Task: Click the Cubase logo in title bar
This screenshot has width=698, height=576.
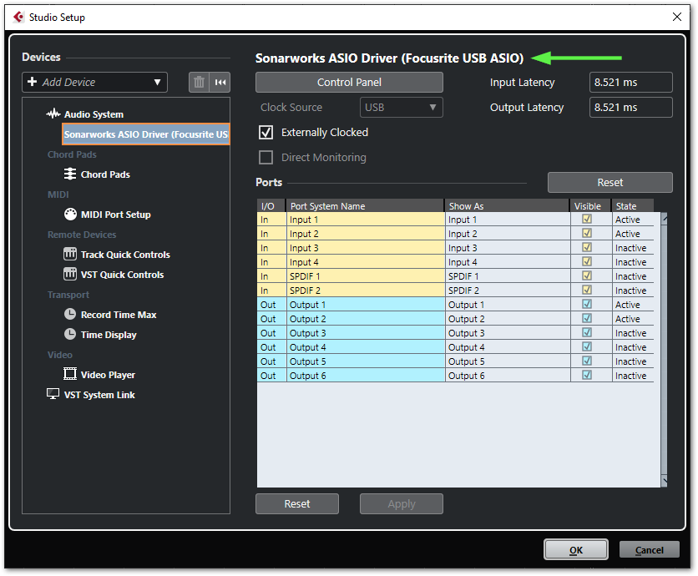Action: [x=18, y=17]
